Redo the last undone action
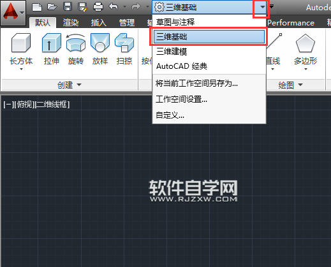The image size is (331, 267). click(136, 7)
